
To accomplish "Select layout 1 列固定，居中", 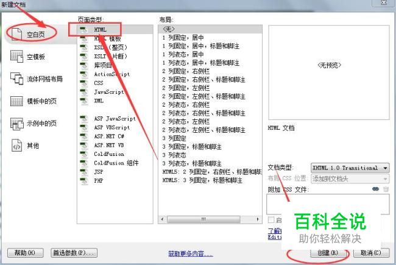I will [210, 38].
